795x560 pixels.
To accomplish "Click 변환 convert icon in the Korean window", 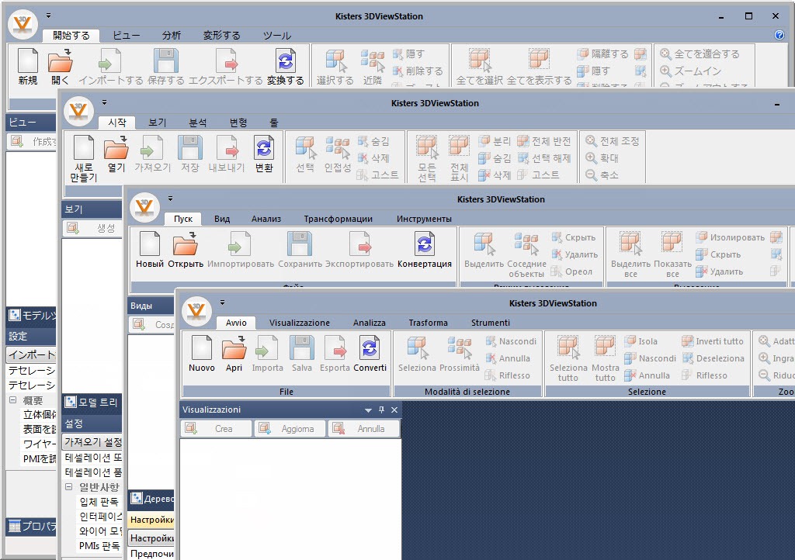I will tap(264, 154).
